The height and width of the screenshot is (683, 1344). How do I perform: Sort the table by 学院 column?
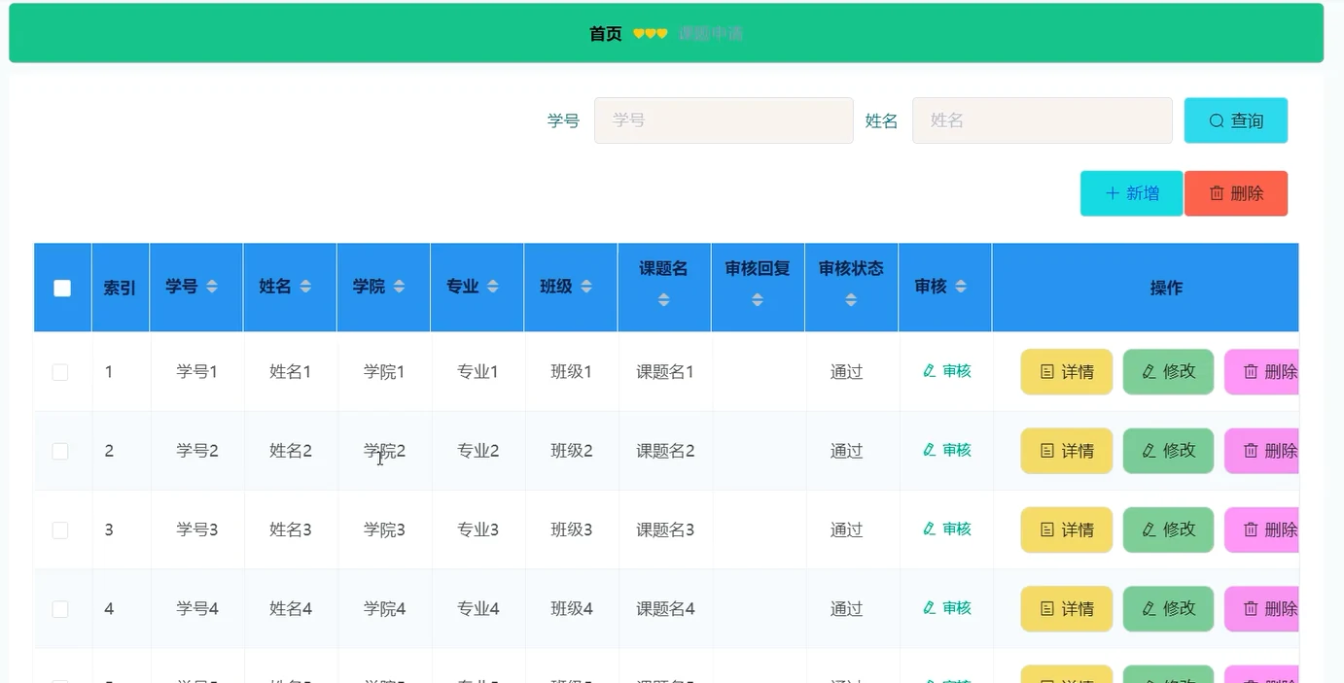399,287
